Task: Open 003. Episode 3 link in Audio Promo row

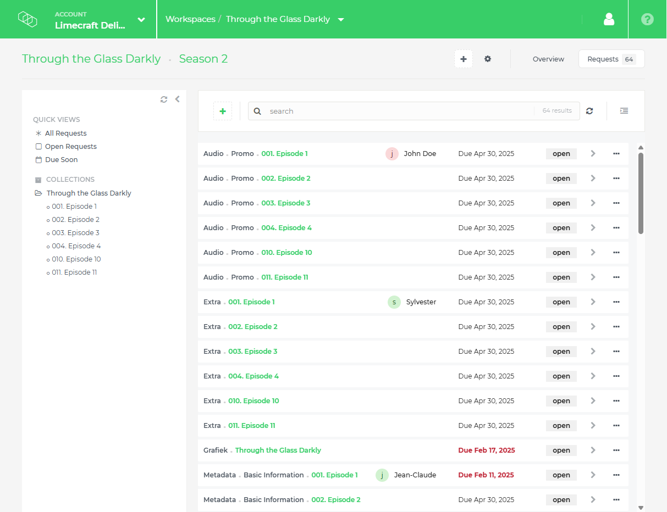Action: coord(286,203)
